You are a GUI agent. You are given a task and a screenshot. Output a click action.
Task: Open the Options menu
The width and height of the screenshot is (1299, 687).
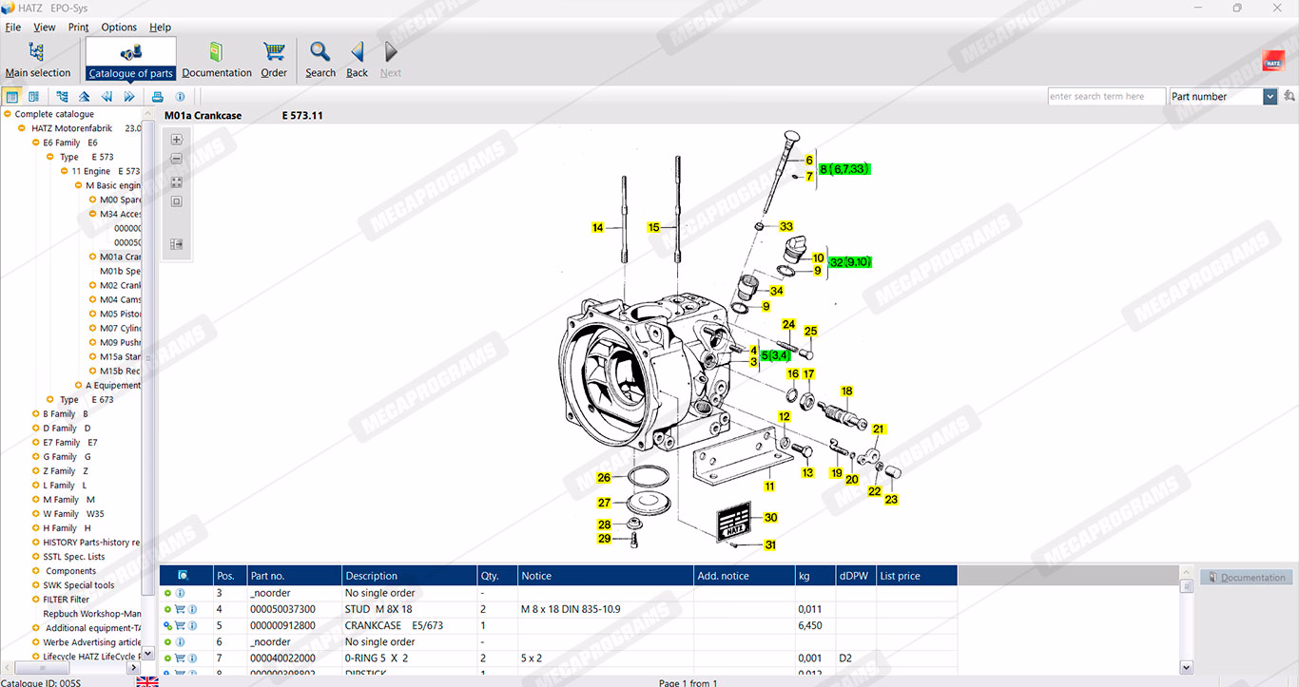(x=119, y=28)
